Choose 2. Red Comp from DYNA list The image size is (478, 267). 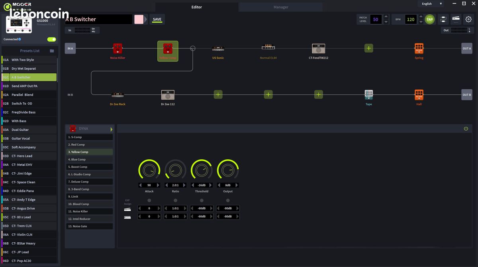click(x=90, y=145)
